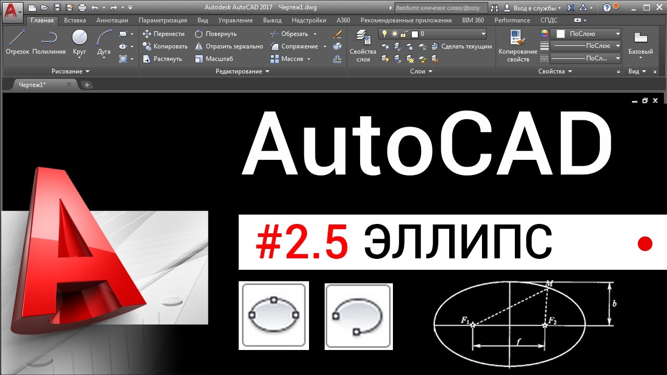
Task: Select the Отрезок line tool
Action: 17,43
